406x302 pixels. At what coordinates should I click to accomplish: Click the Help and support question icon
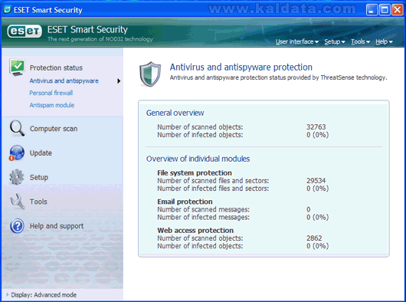click(17, 226)
